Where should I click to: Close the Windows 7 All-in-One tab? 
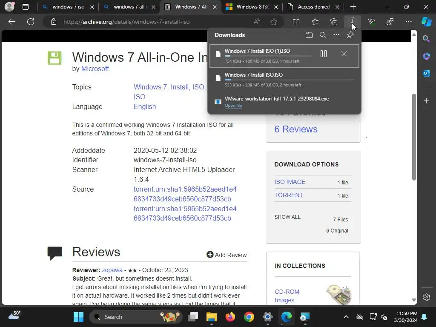215,7
